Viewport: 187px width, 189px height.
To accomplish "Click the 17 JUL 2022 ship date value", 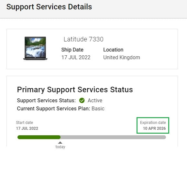I will [76, 58].
